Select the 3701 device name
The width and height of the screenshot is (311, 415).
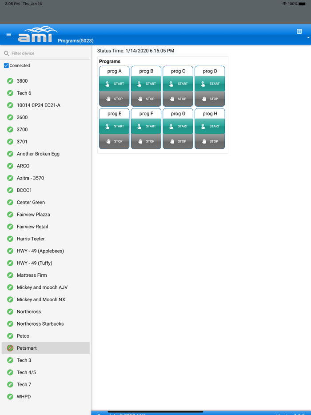[x=22, y=142]
